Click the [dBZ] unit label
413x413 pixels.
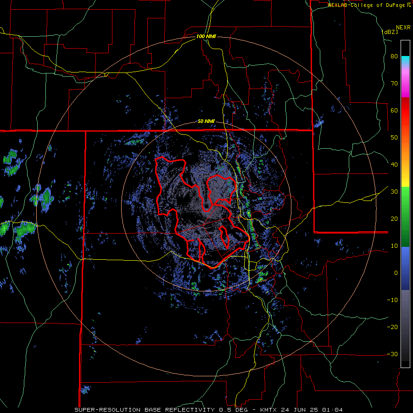point(390,32)
